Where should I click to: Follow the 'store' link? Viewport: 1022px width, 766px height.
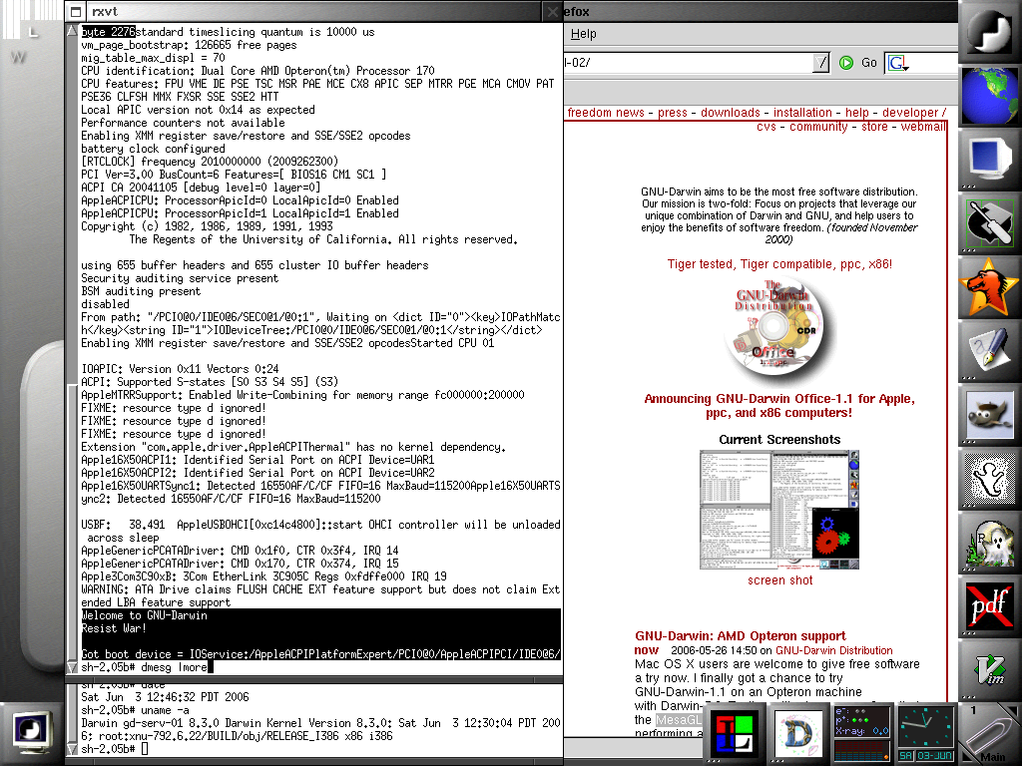pyautogui.click(x=874, y=127)
